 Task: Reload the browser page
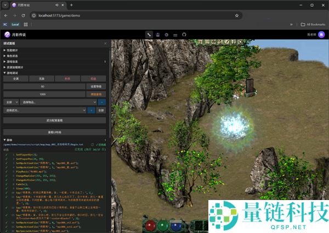pyautogui.click(x=23, y=15)
